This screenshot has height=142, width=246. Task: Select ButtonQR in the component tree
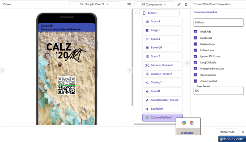click(x=162, y=48)
